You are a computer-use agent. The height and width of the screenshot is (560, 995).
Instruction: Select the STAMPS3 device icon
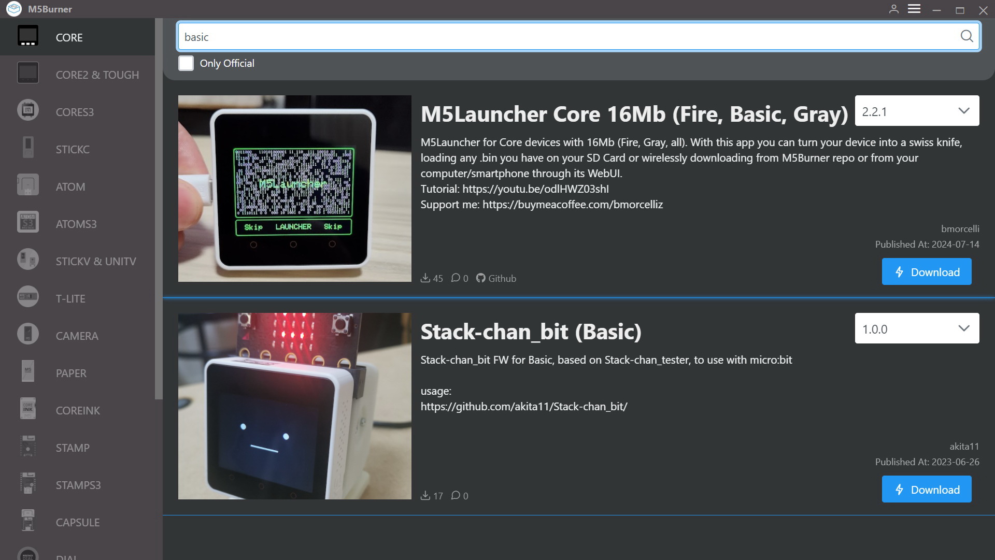28,483
